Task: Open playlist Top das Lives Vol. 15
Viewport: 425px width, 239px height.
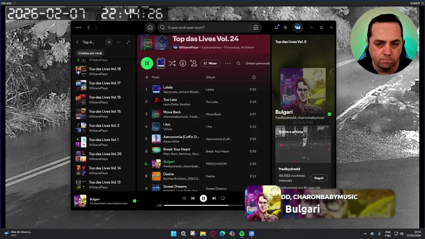Action: [x=104, y=114]
